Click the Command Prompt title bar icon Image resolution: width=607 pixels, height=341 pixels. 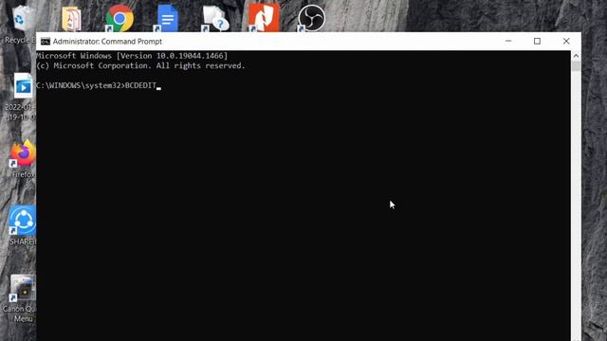[x=46, y=42]
